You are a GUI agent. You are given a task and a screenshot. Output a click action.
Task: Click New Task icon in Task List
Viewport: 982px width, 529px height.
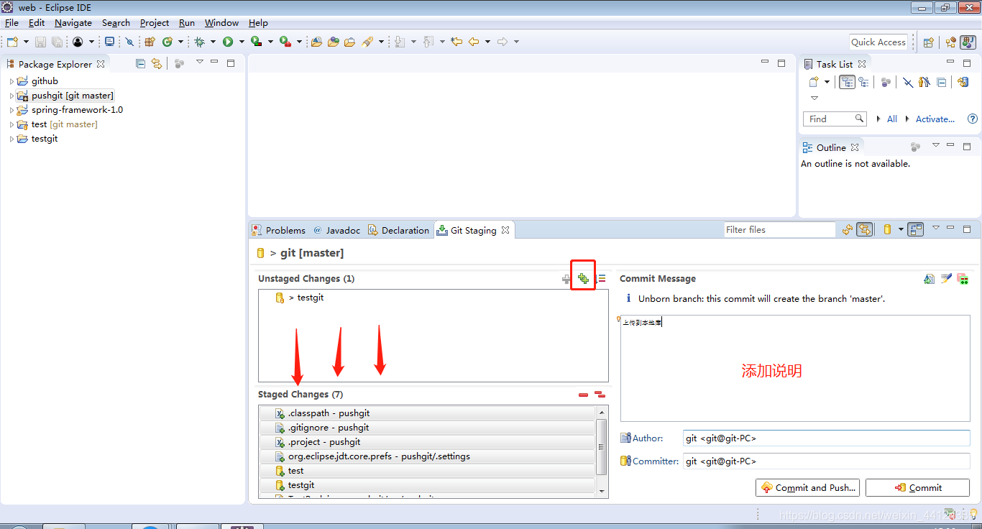tap(814, 82)
